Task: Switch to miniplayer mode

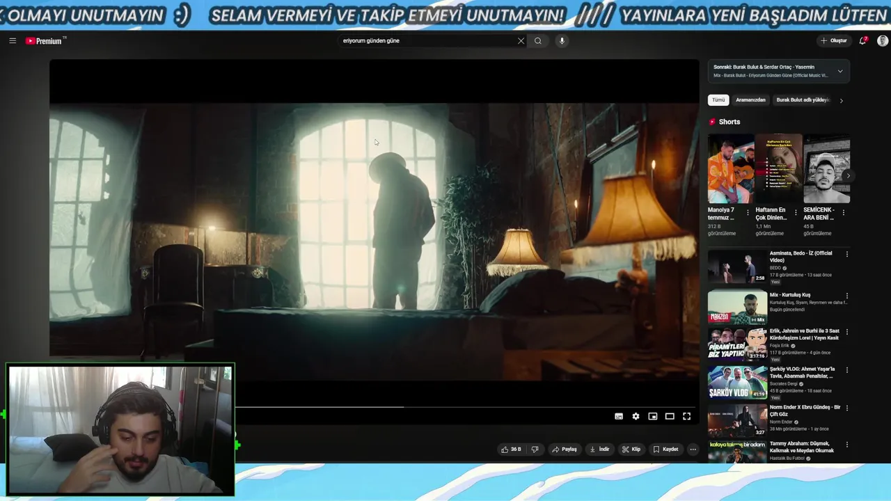Action: [x=653, y=416]
